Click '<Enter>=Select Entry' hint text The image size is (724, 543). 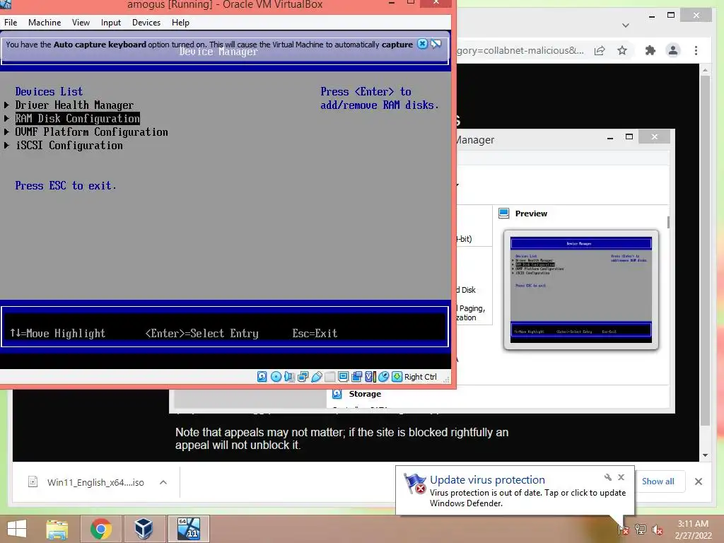[x=202, y=334]
